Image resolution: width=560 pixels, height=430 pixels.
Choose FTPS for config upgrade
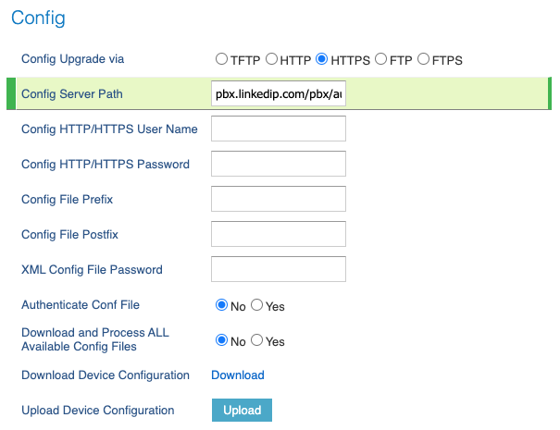423,59
